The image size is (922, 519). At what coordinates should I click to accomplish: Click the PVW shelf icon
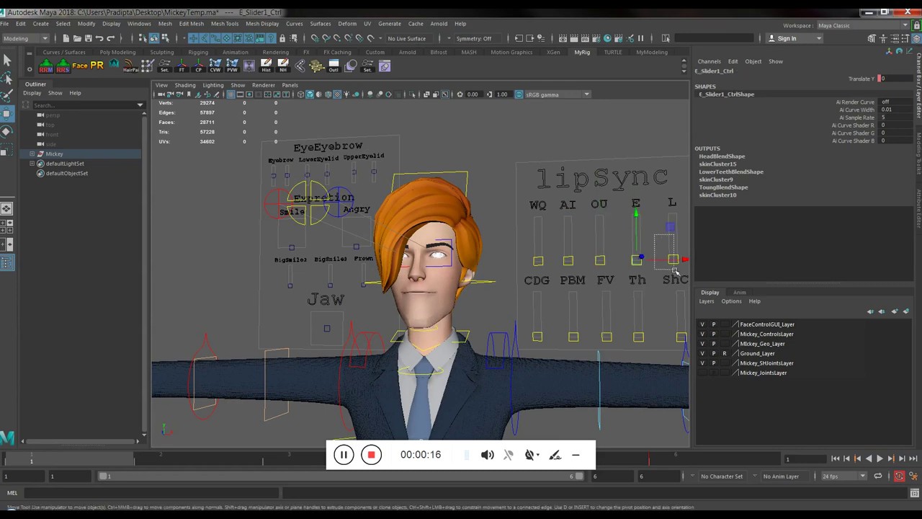click(x=232, y=66)
